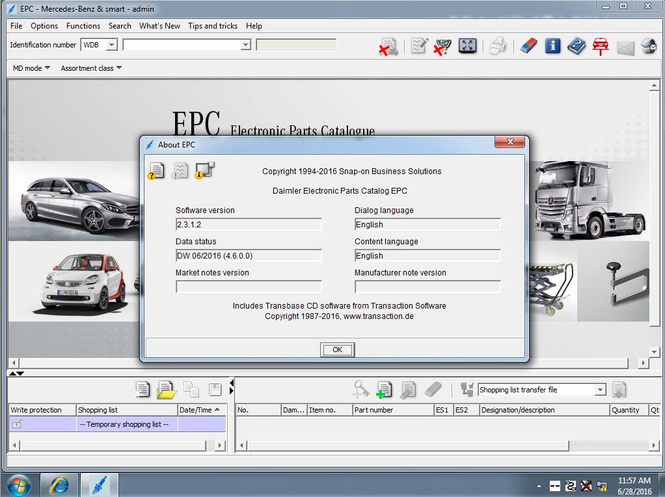Click the delete shopping list item icon with red X
This screenshot has width=665, height=497.
point(388,47)
